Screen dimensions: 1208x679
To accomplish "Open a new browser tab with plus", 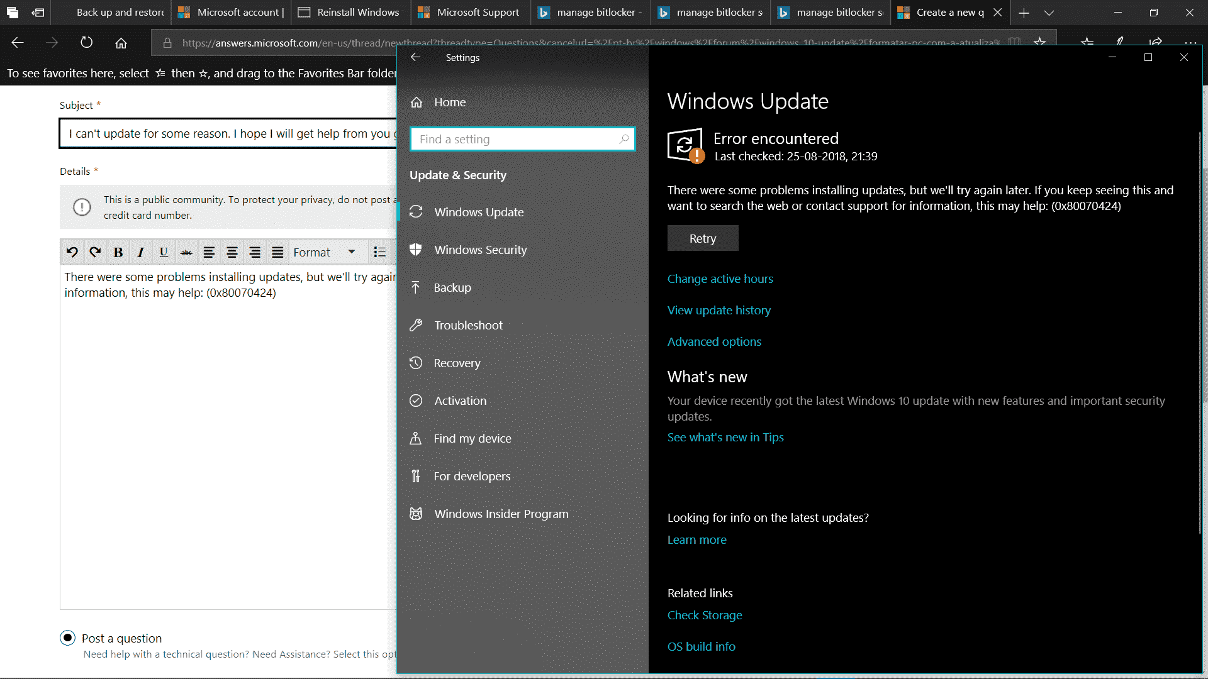I will pyautogui.click(x=1024, y=13).
